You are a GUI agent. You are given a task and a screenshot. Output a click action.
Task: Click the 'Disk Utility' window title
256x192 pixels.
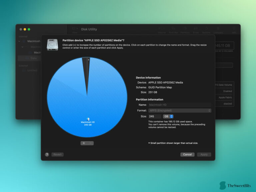tap(89, 29)
